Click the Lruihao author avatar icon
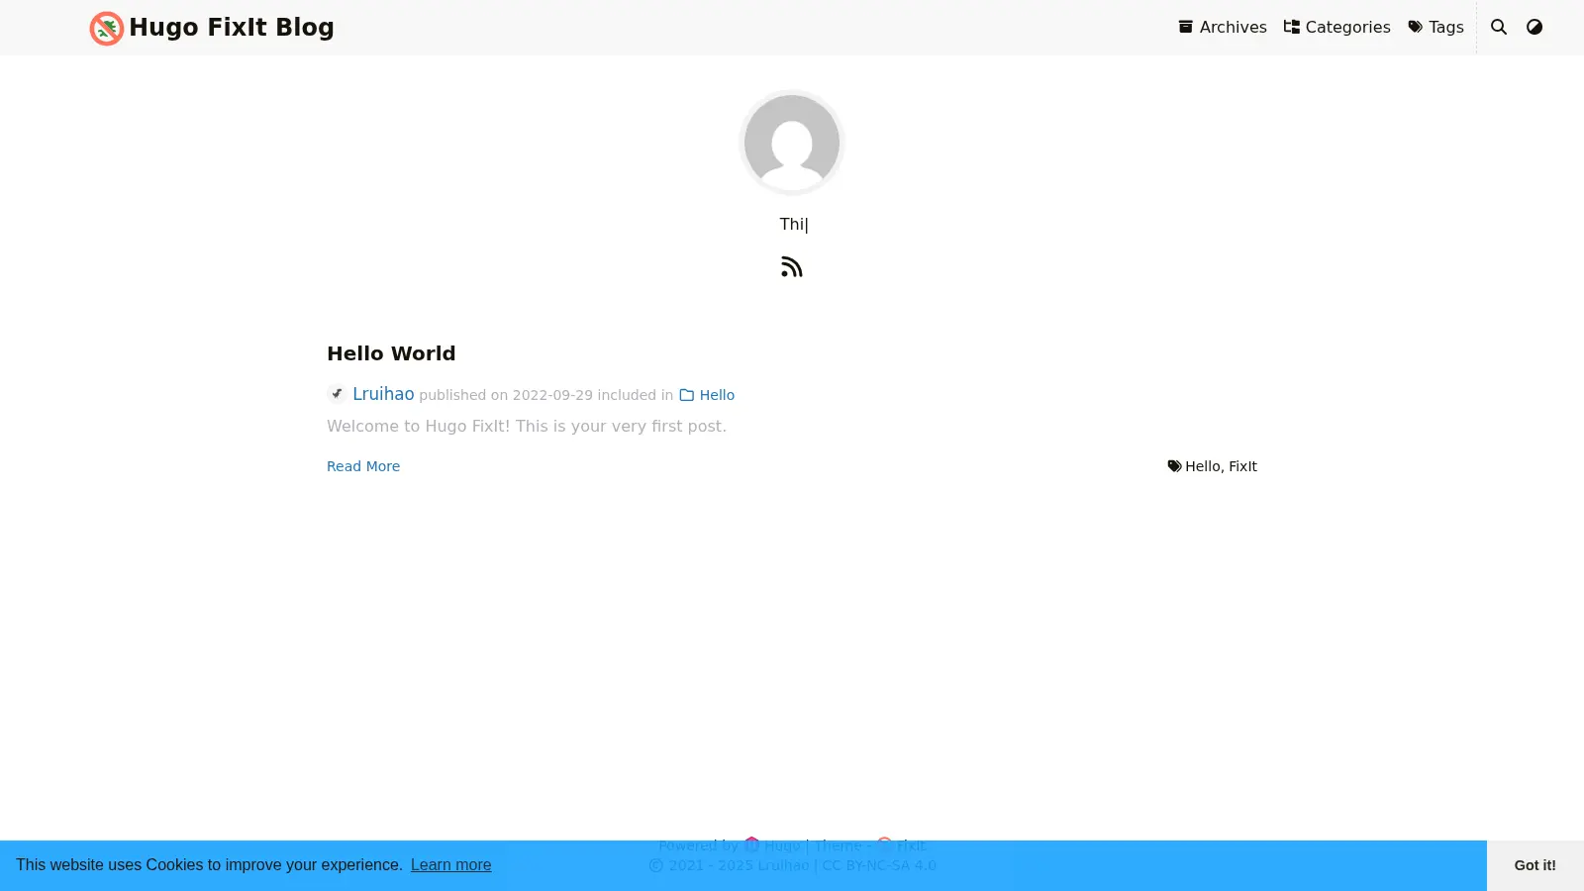This screenshot has height=891, width=1584. (337, 394)
